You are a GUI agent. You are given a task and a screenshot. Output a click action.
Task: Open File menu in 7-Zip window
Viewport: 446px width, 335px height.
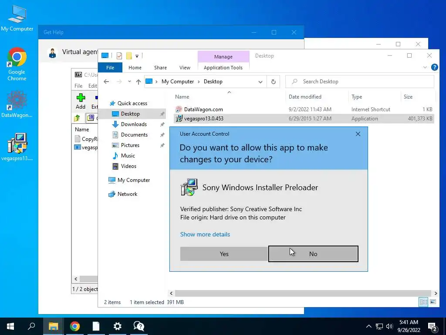click(x=78, y=86)
